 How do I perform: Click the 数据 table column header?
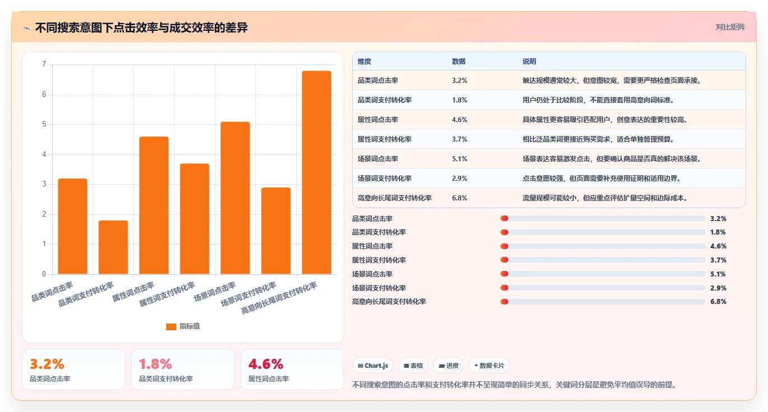[458, 62]
